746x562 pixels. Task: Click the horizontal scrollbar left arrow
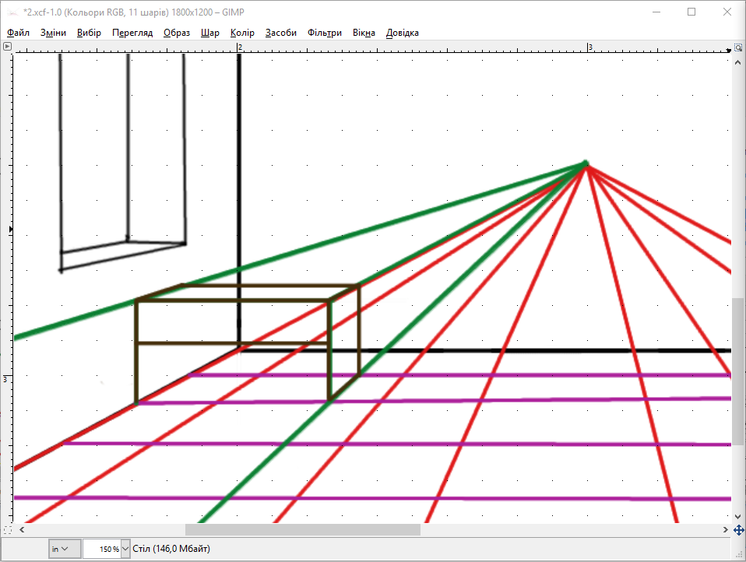click(x=22, y=529)
